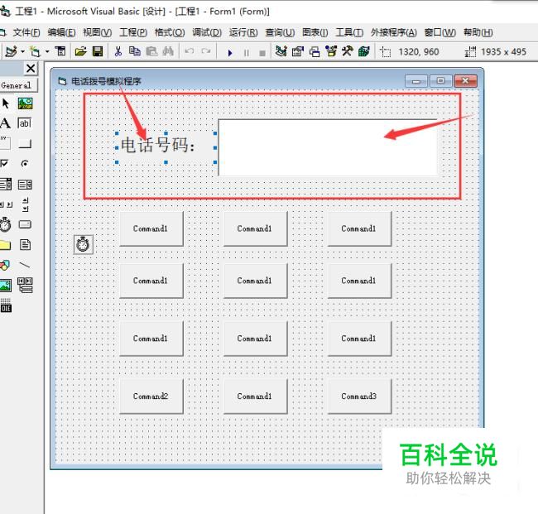This screenshot has width=538, height=514.
Task: Click the Copy icon in the toolbar
Action: [134, 51]
